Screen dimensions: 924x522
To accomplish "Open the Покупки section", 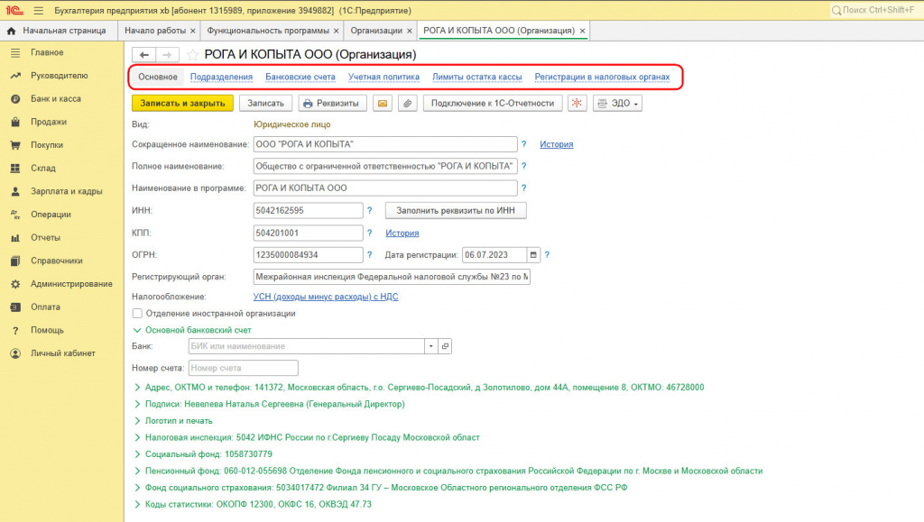I will pyautogui.click(x=47, y=145).
